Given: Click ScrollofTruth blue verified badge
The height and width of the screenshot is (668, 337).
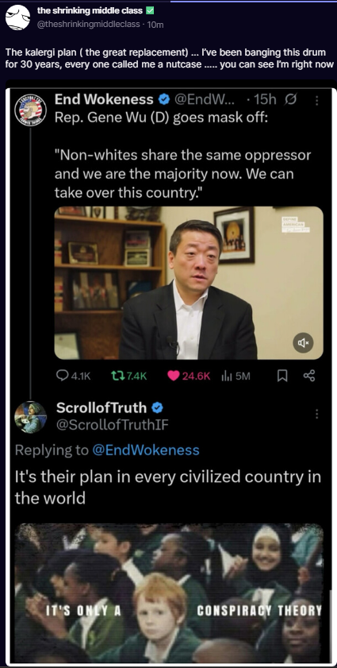Looking at the screenshot, I should [157, 407].
